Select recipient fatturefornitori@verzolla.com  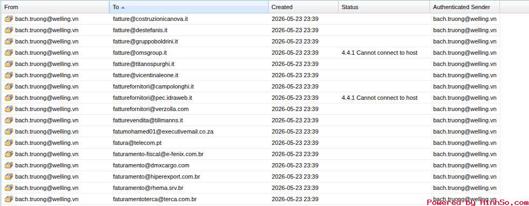(x=151, y=109)
